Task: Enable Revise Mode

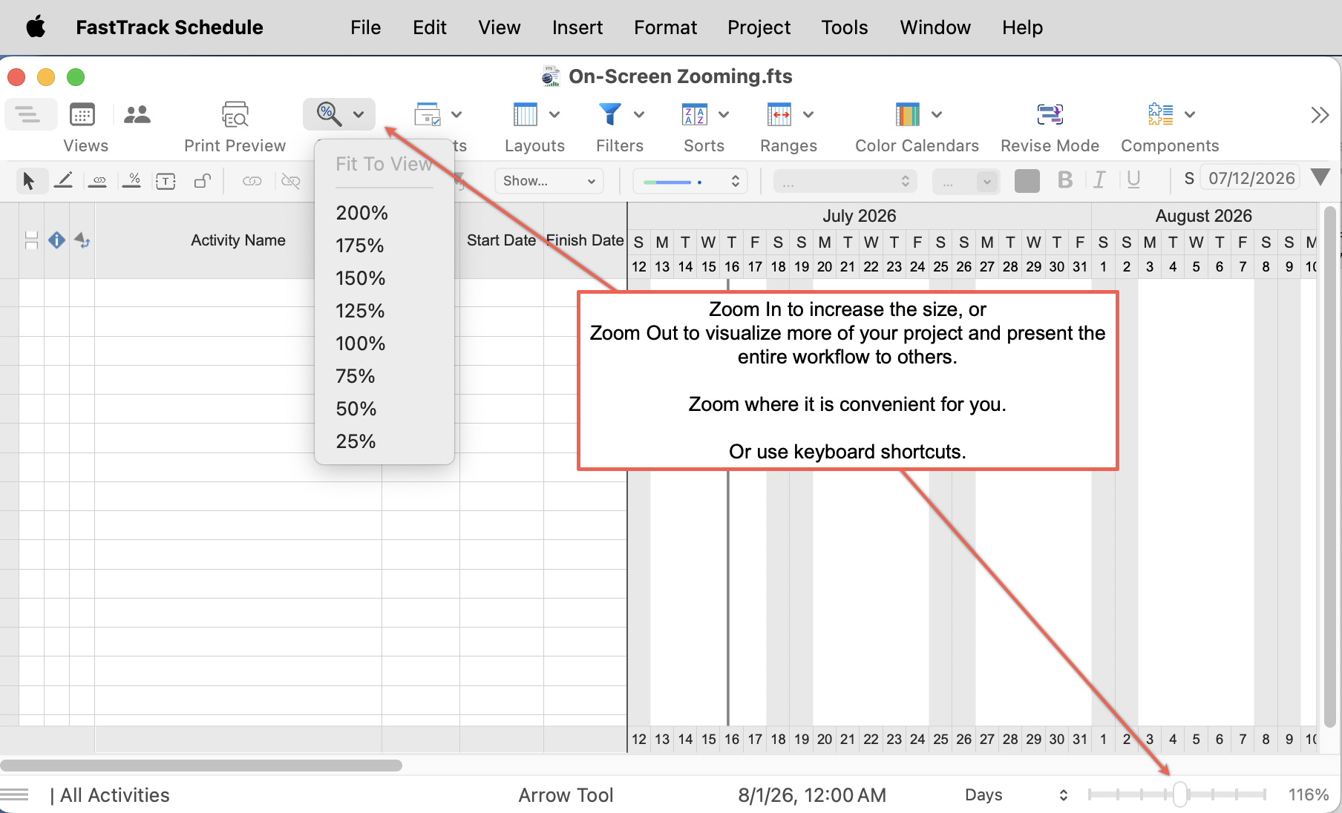Action: pyautogui.click(x=1050, y=114)
